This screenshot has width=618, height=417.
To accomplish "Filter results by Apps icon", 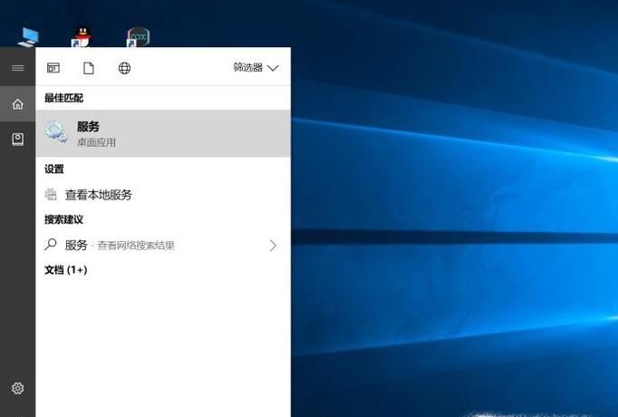I will 53,68.
